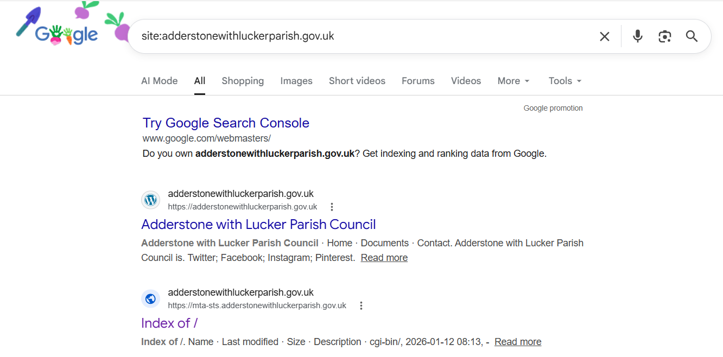Switch to AI Mode tab
This screenshot has height=357, width=723.
pos(160,81)
